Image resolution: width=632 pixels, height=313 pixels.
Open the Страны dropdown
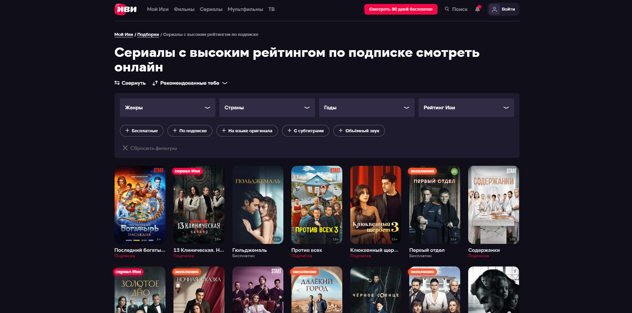(267, 108)
